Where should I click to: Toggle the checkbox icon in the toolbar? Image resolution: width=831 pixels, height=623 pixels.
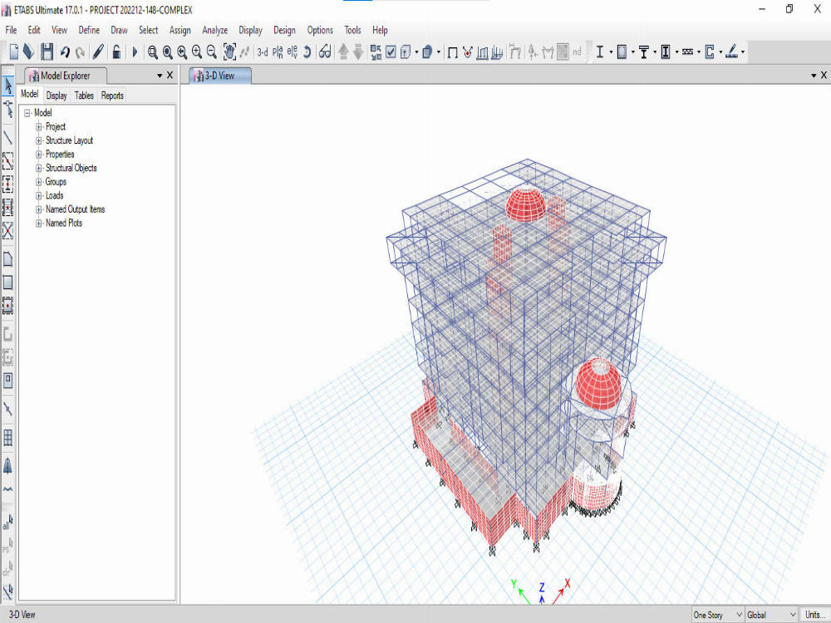391,51
